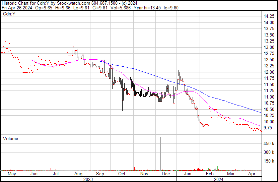The image size is (278, 182).
Task: Click the 2023 year label
Action: click(88, 179)
